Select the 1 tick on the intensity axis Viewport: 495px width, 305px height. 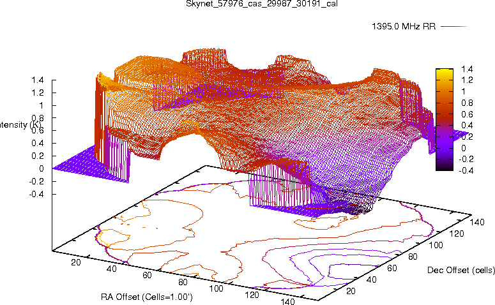41,105
